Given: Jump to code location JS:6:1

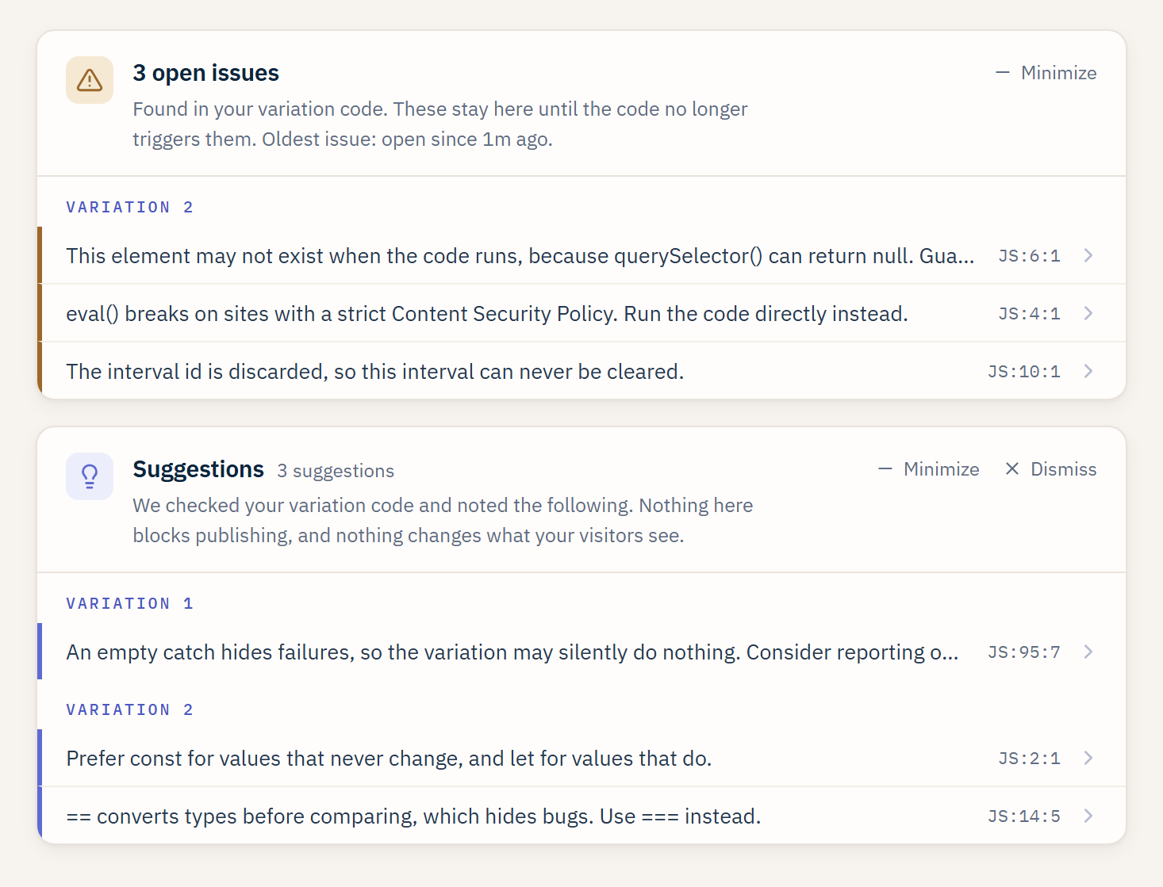Looking at the screenshot, I should (1029, 256).
